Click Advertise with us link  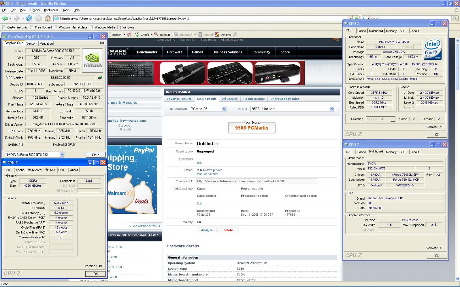(x=146, y=226)
